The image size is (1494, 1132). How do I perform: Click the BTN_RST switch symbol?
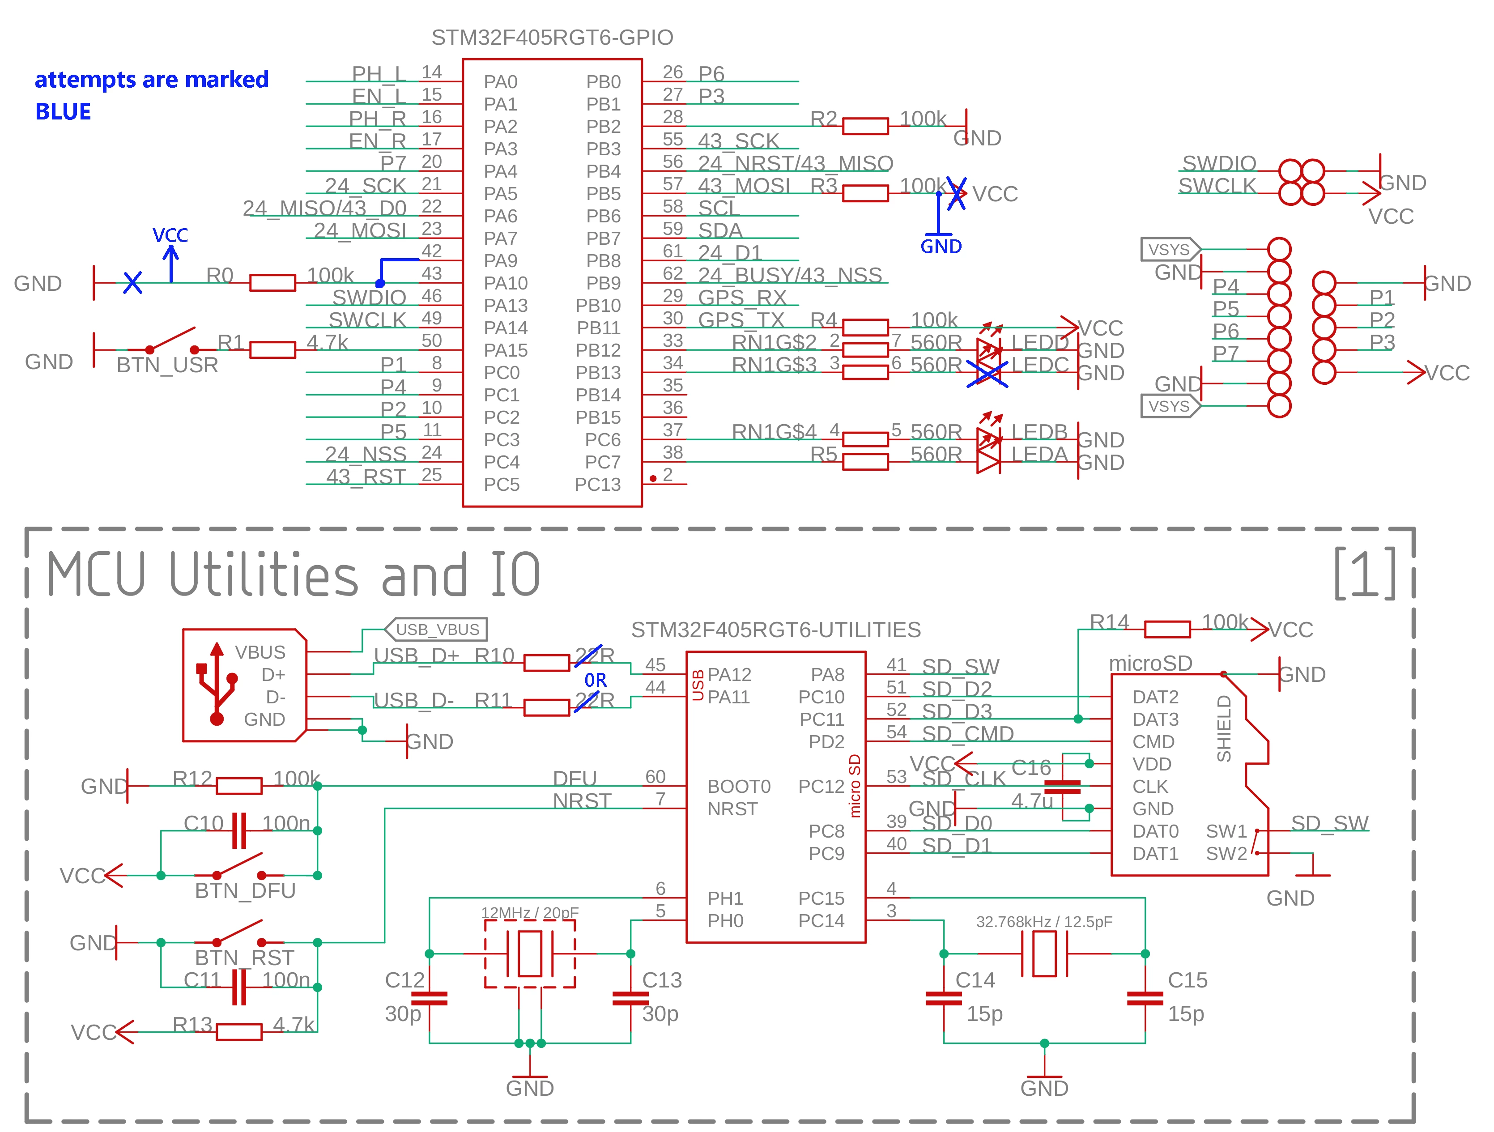pos(239,933)
